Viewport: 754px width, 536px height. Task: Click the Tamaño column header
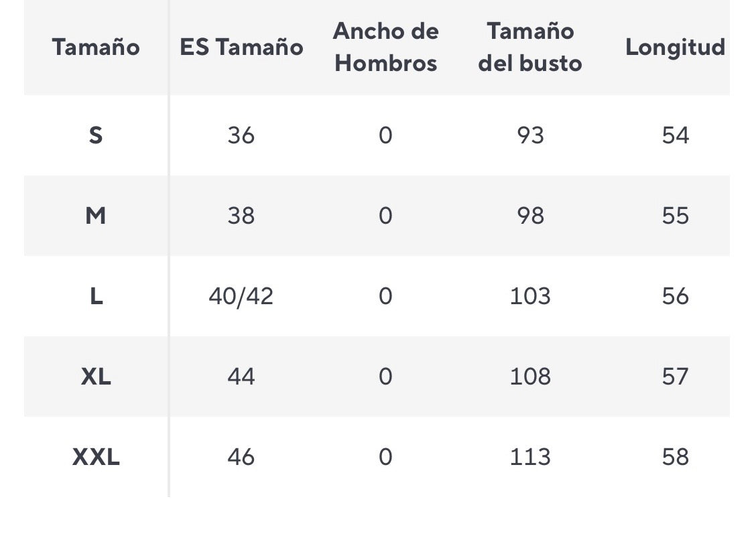[x=96, y=48]
